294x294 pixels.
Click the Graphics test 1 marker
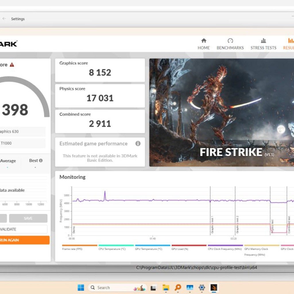pos(212,225)
